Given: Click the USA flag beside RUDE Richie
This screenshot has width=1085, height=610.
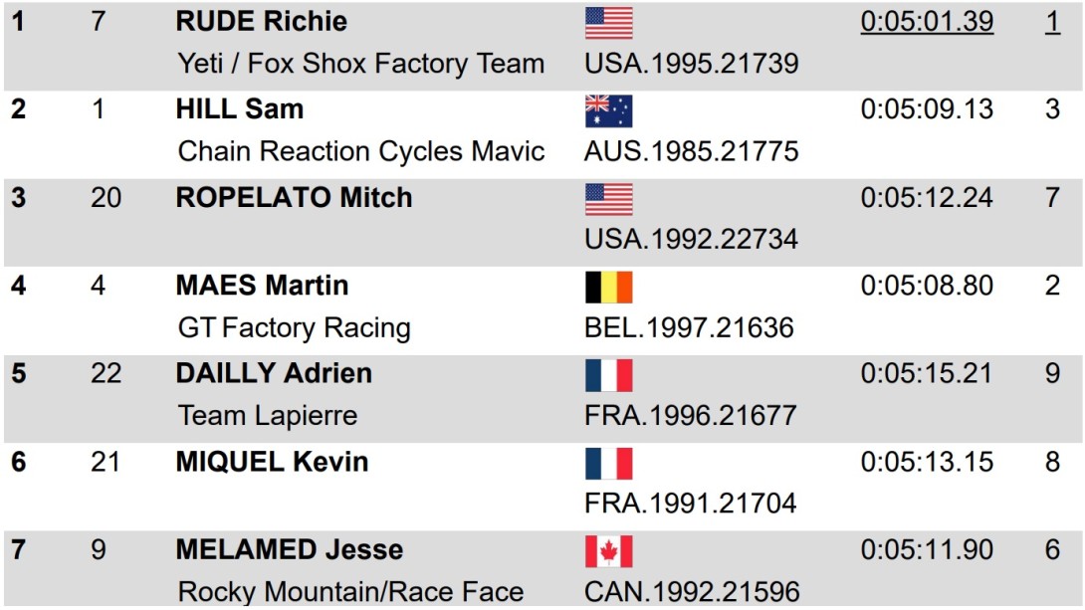Looking at the screenshot, I should tap(609, 23).
